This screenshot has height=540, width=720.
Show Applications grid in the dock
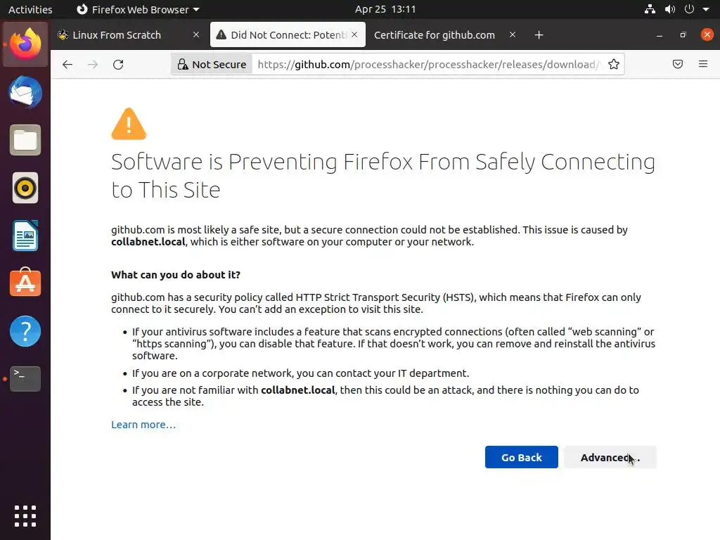tap(25, 515)
